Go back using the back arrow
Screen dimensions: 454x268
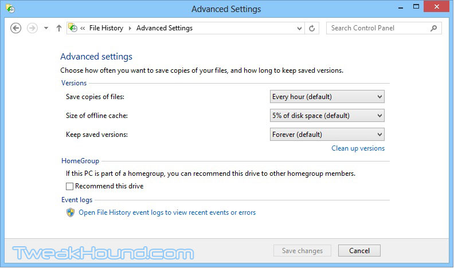[x=15, y=28]
